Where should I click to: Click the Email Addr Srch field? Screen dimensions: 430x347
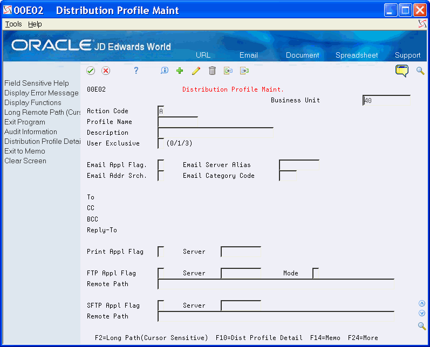(161, 176)
